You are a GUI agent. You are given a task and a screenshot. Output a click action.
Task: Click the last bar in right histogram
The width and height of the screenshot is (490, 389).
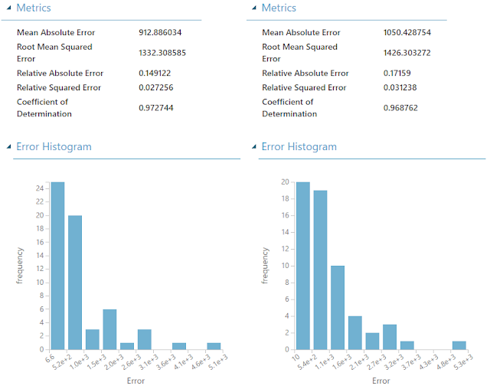click(459, 345)
